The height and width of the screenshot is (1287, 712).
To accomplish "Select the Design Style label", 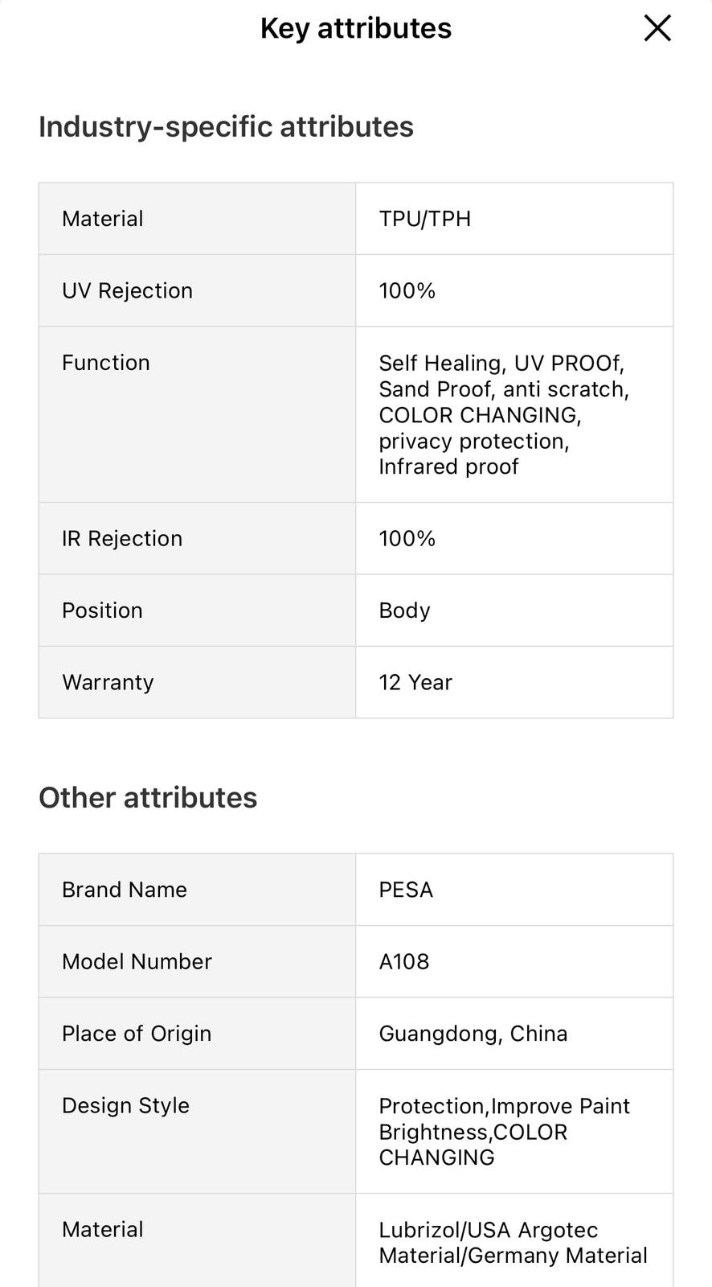I will point(125,1105).
